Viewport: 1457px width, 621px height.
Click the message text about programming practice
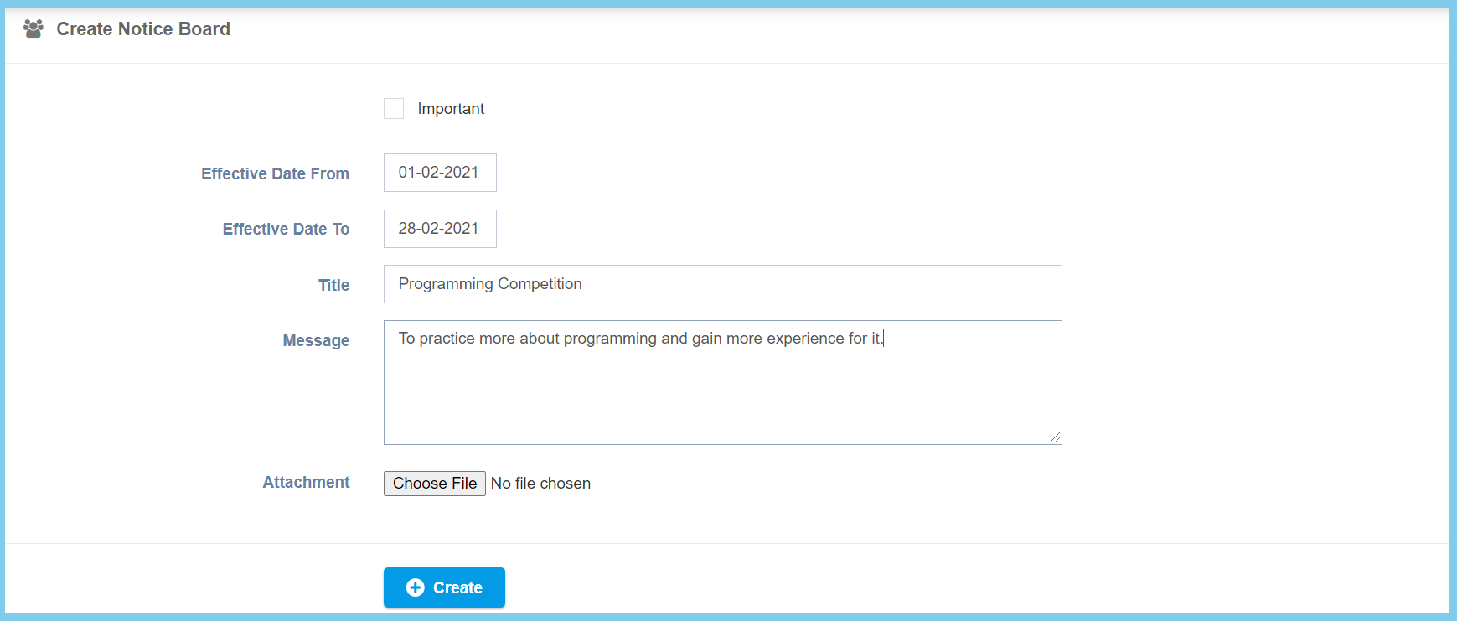pos(640,339)
